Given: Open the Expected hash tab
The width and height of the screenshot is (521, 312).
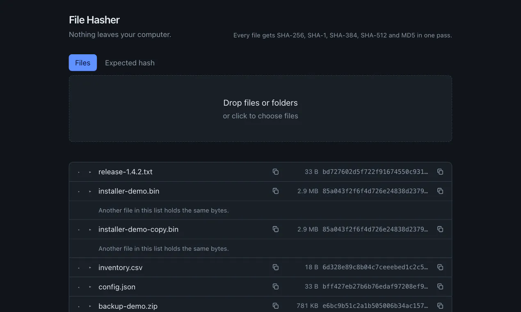Looking at the screenshot, I should [130, 63].
